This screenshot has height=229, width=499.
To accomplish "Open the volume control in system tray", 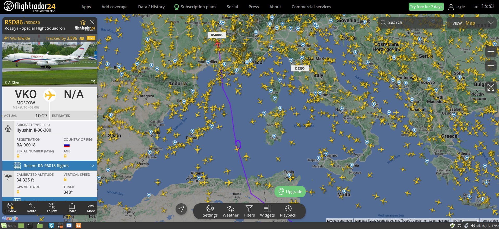I will coord(473,226).
